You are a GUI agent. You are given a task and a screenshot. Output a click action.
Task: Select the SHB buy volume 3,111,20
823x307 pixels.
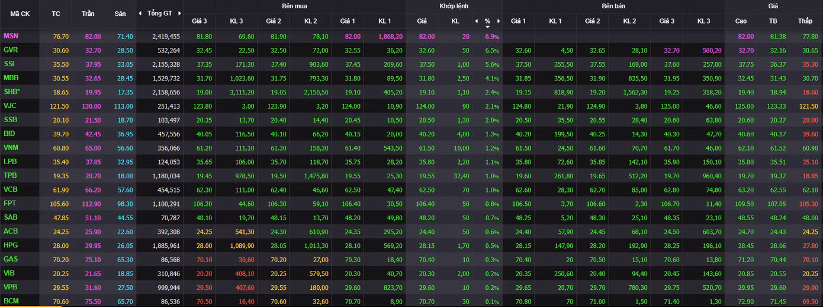coord(242,92)
